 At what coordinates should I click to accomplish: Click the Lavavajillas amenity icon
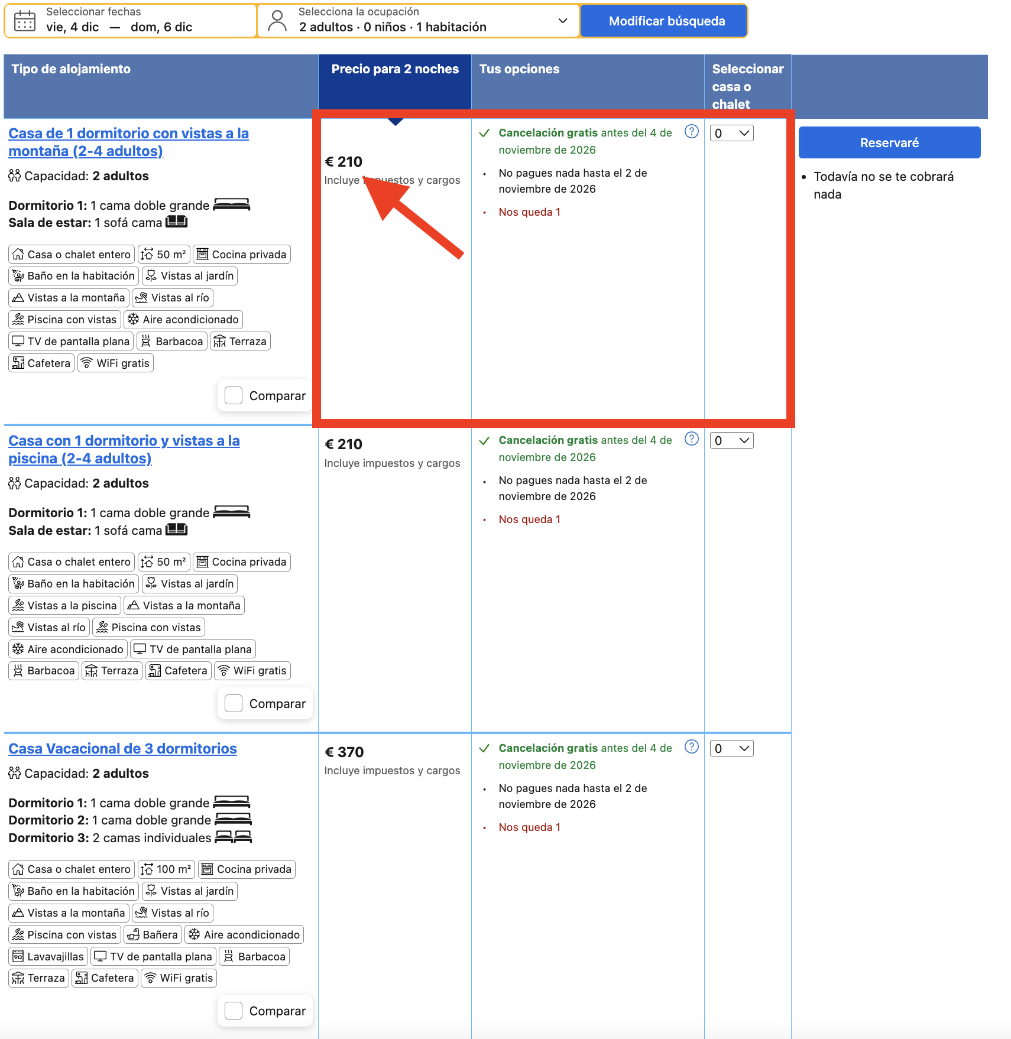point(18,956)
